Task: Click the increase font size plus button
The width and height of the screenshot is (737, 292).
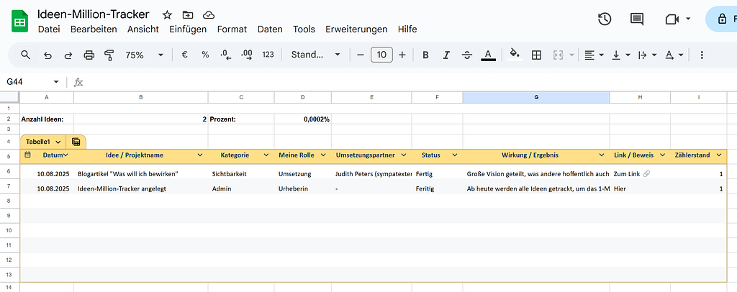Action: tap(402, 55)
